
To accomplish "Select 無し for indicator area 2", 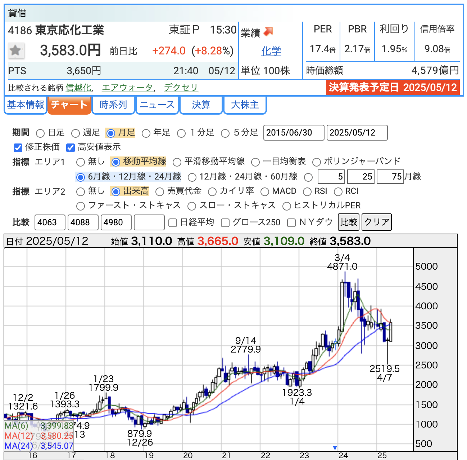I will coord(81,191).
